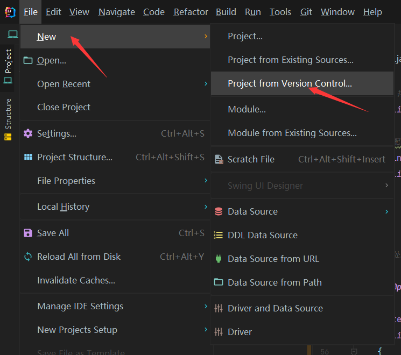
Task: Click the IntelliJ IDEA logo icon
Action: (10, 12)
